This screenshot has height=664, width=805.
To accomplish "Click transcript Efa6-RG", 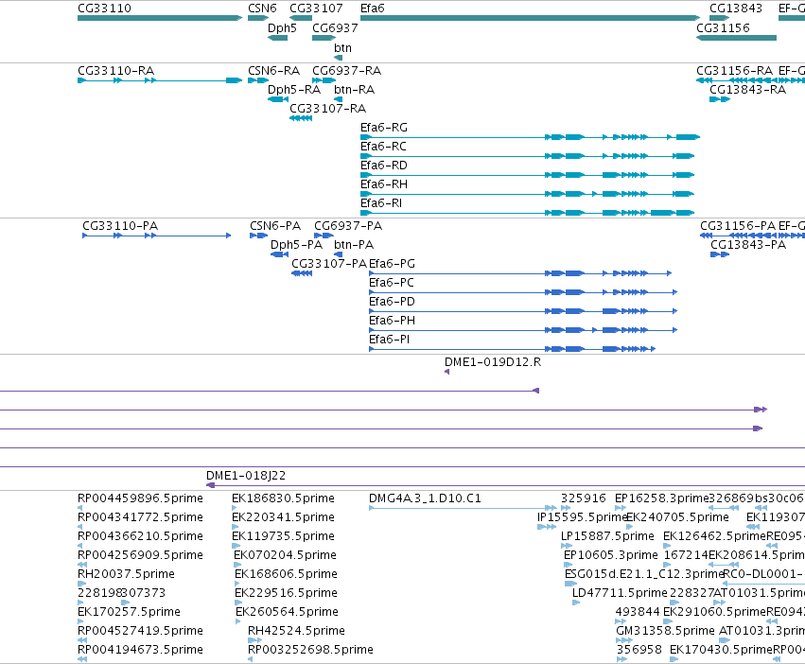I will 531,137.
